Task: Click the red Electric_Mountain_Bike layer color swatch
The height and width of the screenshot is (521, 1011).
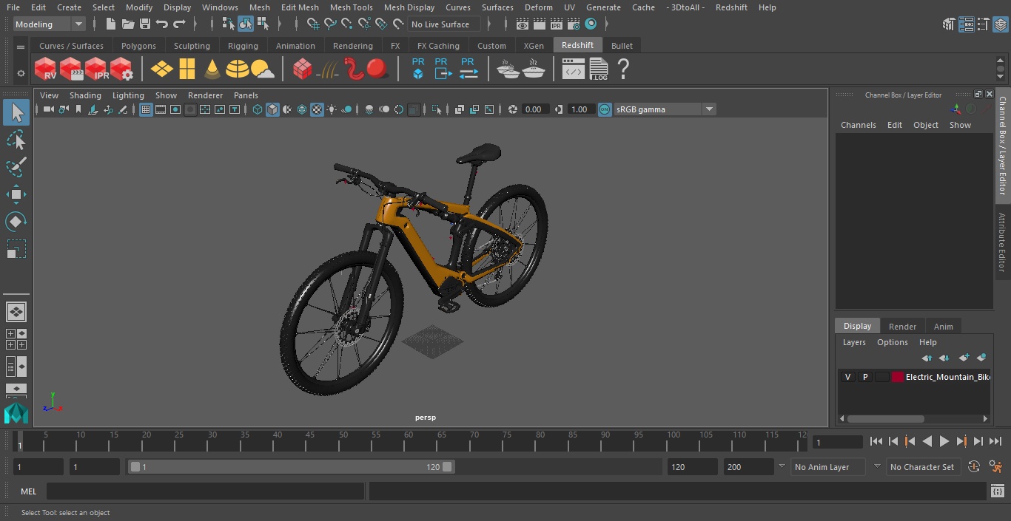Action: click(898, 377)
